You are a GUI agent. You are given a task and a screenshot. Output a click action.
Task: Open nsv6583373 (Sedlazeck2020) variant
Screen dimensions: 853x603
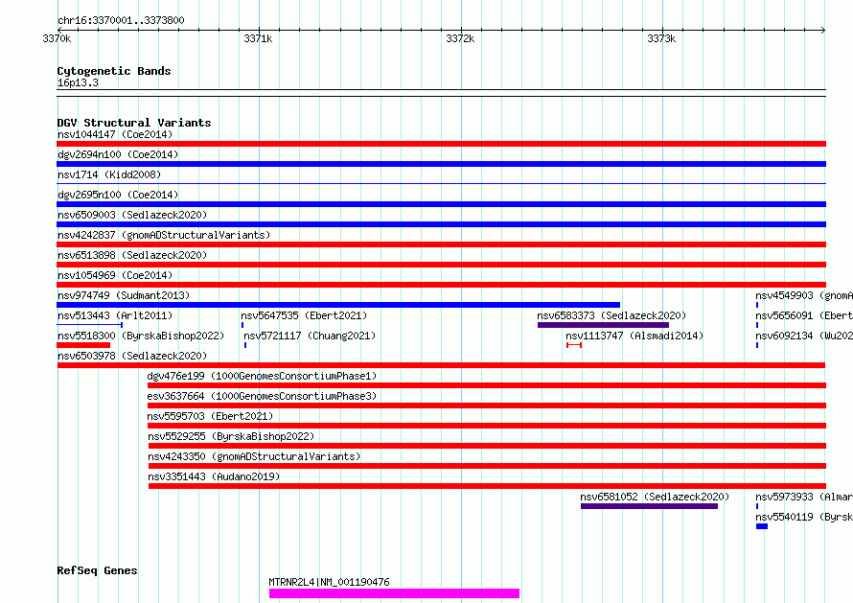tap(611, 315)
